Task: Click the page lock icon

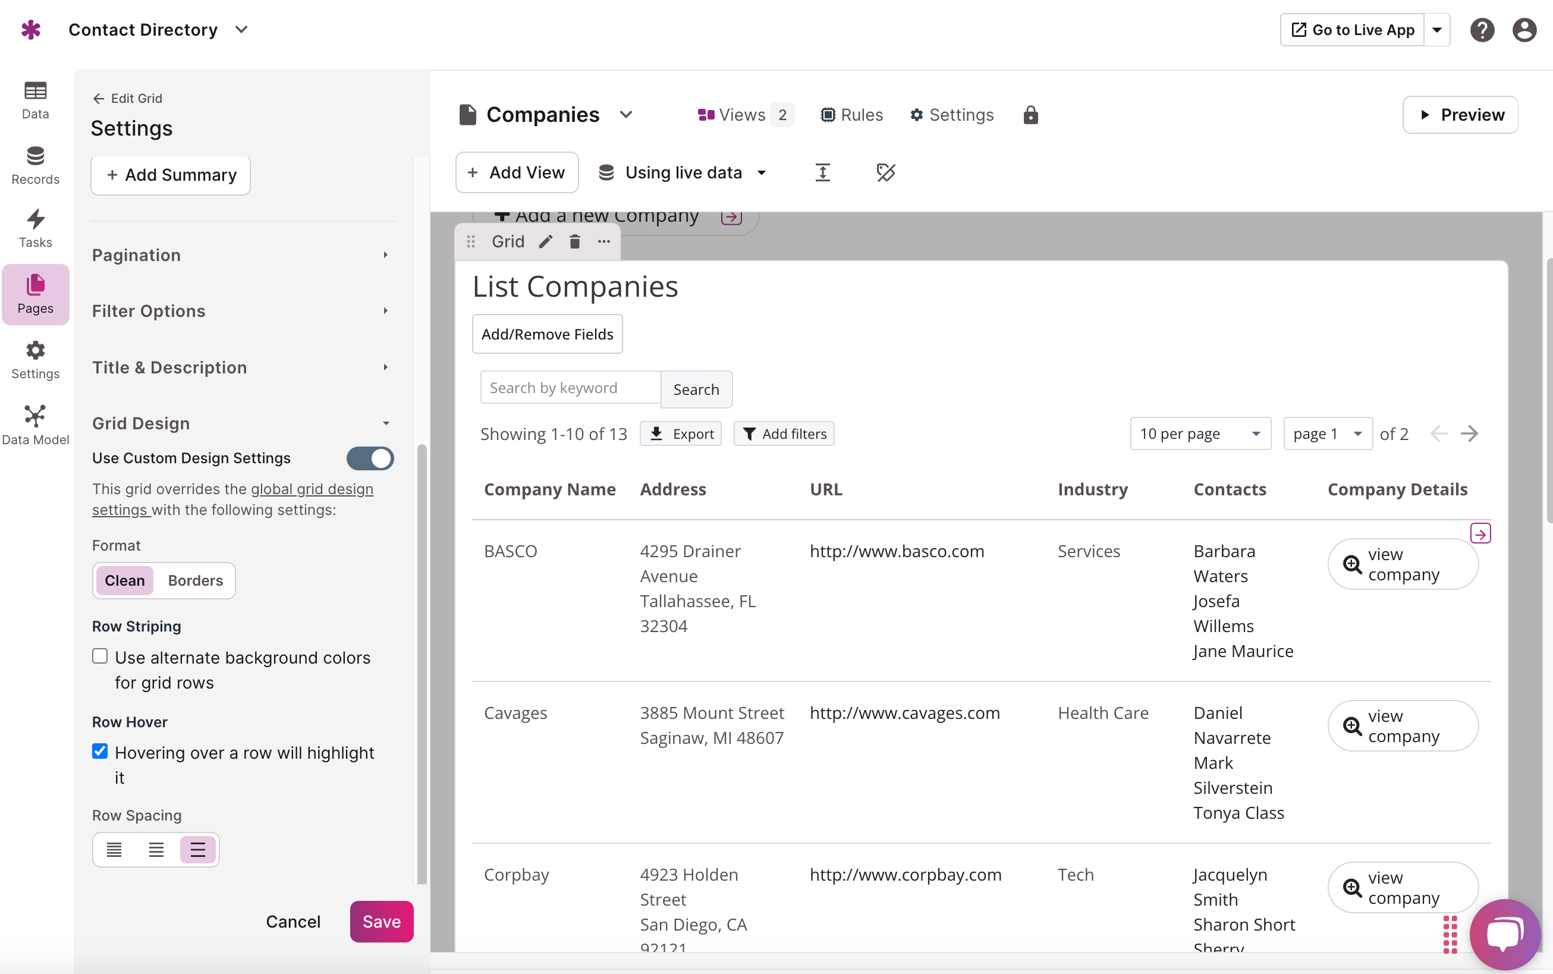Action: (1030, 115)
